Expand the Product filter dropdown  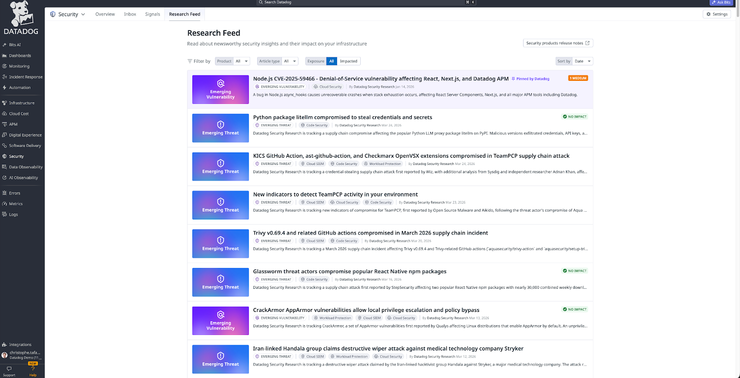click(241, 61)
